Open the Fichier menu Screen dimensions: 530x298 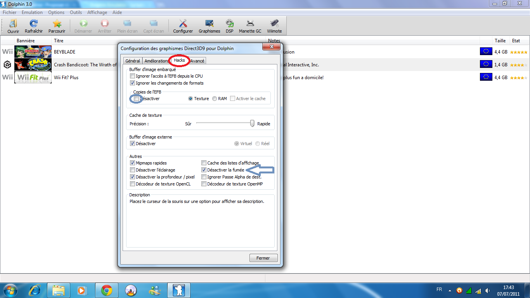10,12
